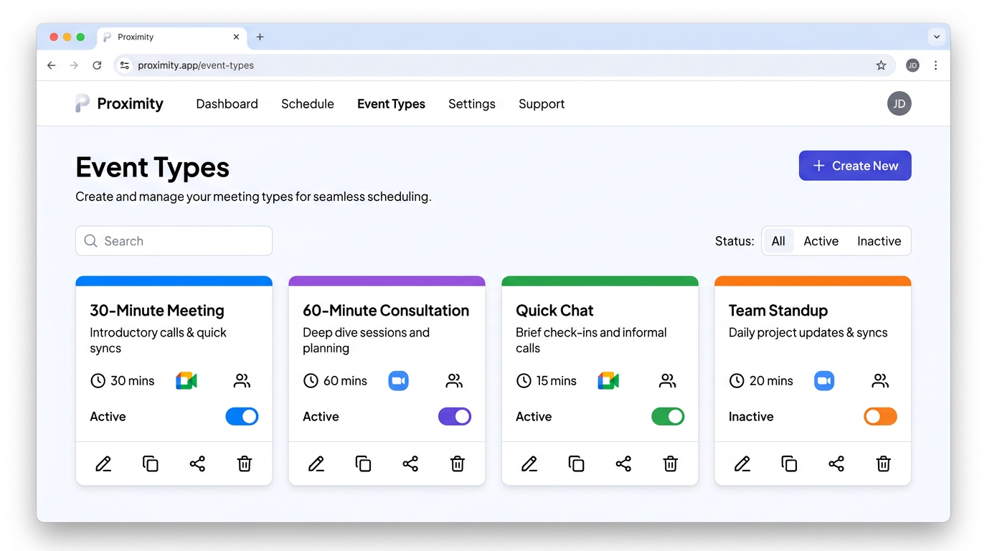Screen dimensions: 987x551
Task: Enable the Team Standup event type
Action: 880,416
